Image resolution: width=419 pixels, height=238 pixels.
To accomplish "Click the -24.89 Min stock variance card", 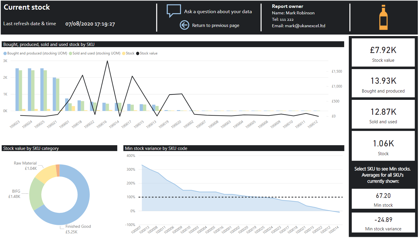I will tap(383, 222).
